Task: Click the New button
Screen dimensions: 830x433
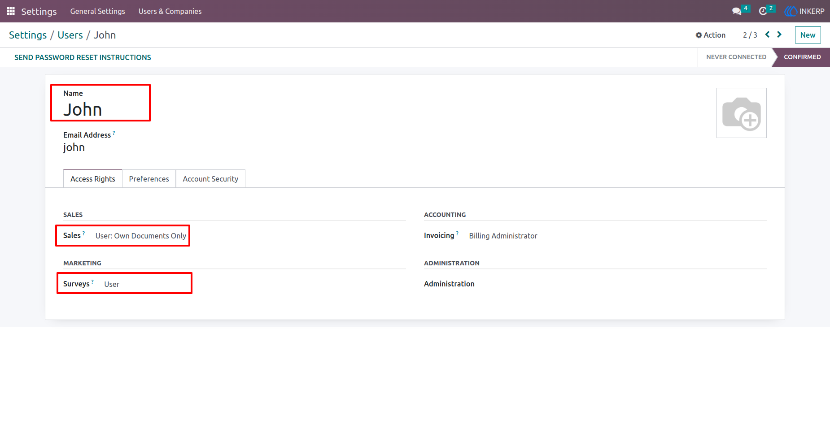Action: point(808,35)
